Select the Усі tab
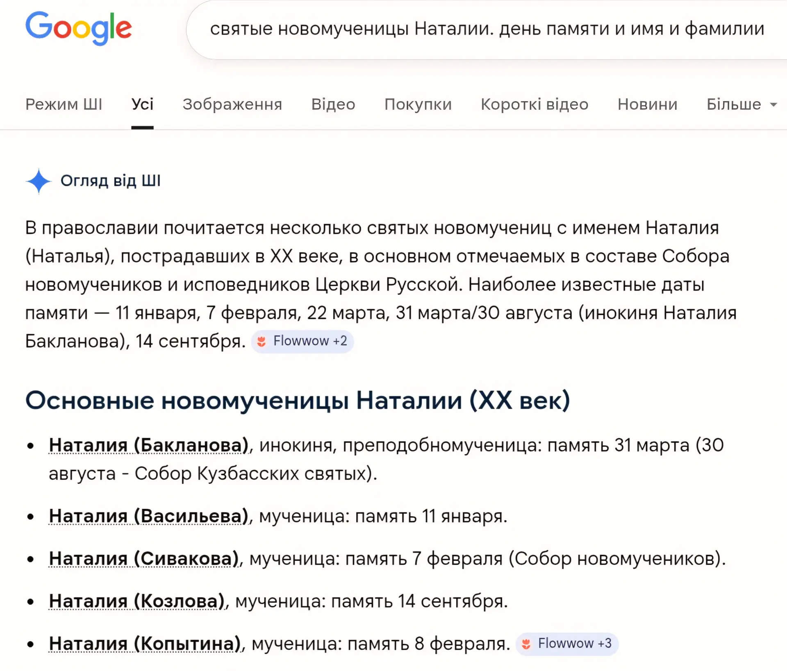 coord(142,104)
